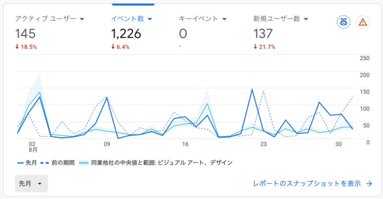Click the 21.7% decrease indicator

[264, 47]
